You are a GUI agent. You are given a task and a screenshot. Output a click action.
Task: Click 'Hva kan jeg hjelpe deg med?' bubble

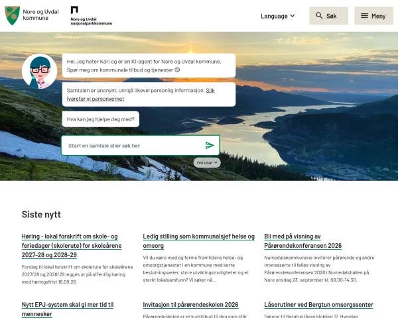(101, 119)
